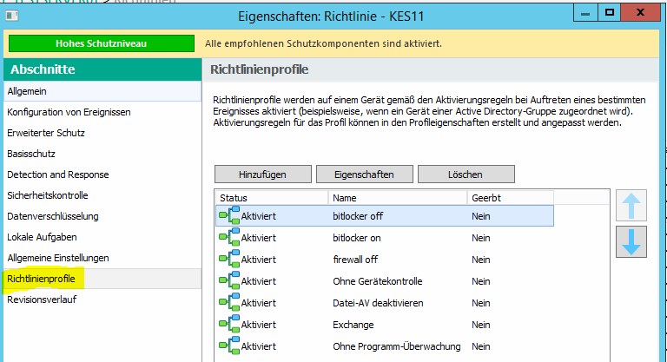Select 'Ohne Programm-Überwachung' profile name
Viewport: 667px width, 362px height.
tap(396, 346)
